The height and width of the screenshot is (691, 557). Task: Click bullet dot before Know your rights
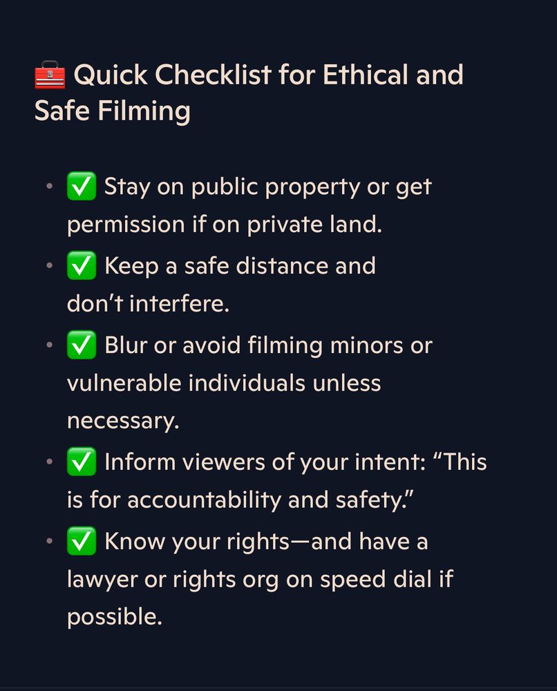point(50,541)
